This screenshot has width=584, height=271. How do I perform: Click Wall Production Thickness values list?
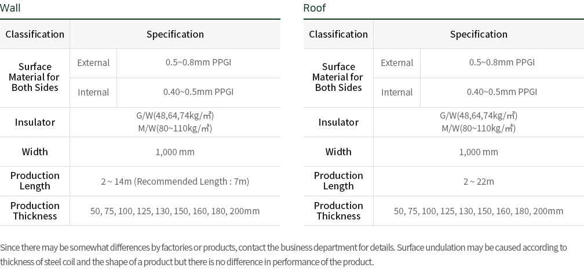pos(175,211)
